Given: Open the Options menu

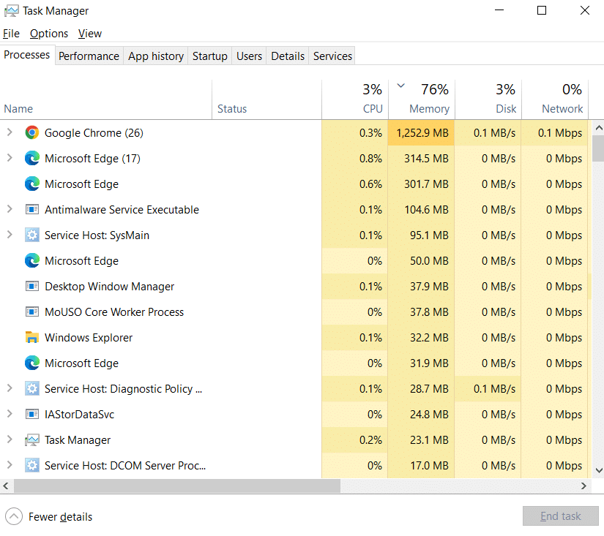Looking at the screenshot, I should click(49, 34).
